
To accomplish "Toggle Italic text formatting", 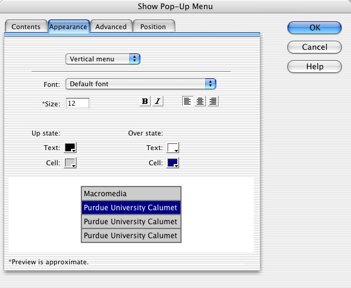I will [158, 101].
